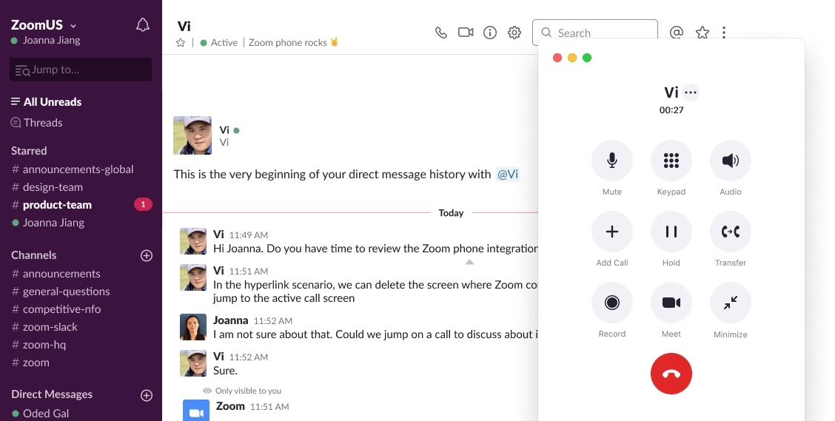Open notifications bell in sidebar

coord(143,25)
